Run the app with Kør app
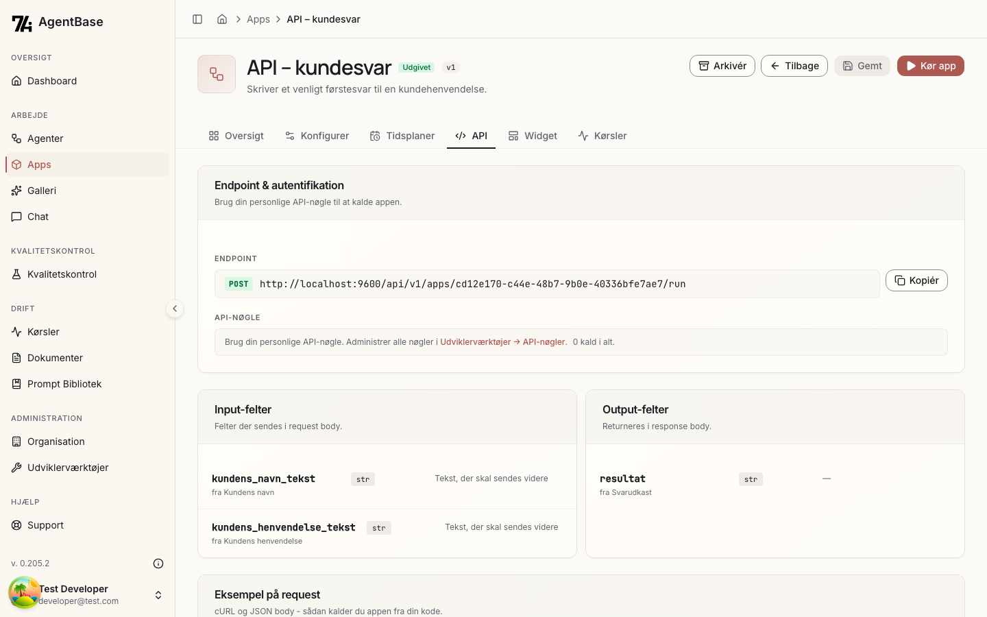 pyautogui.click(x=931, y=66)
